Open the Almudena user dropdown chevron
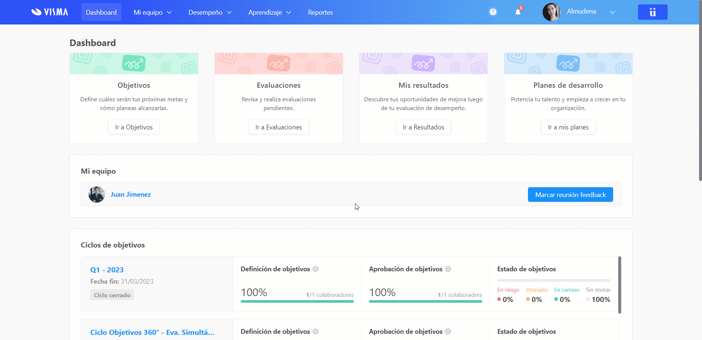Image resolution: width=702 pixels, height=340 pixels. tap(612, 12)
